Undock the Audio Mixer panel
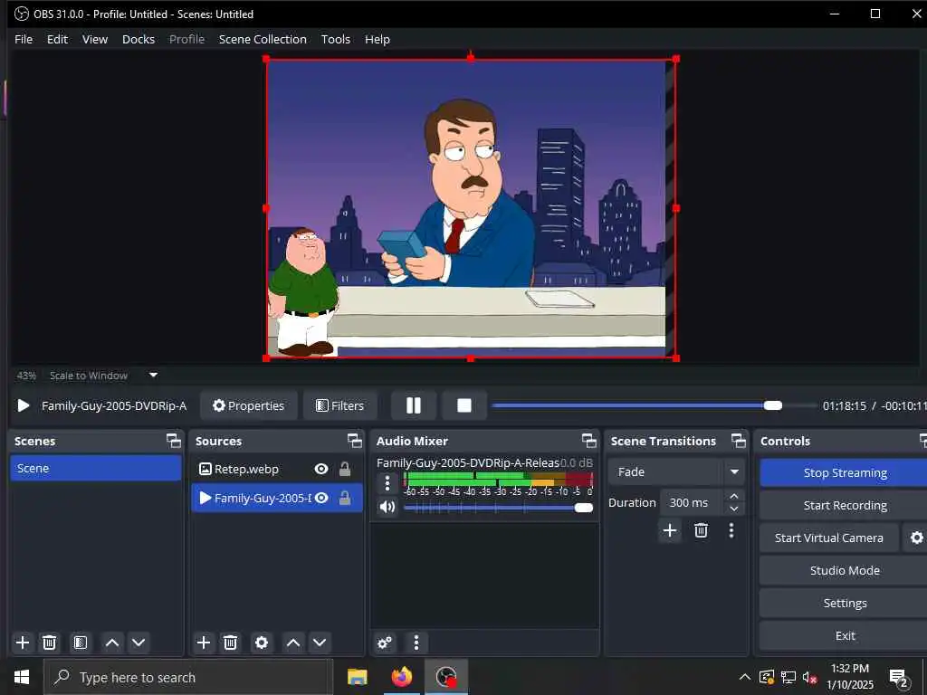The width and height of the screenshot is (927, 695). pyautogui.click(x=588, y=441)
